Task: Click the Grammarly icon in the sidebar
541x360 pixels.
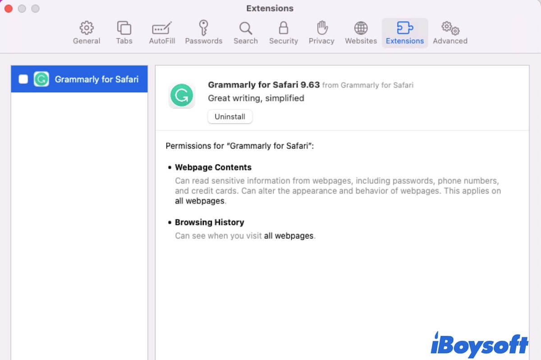Action: click(41, 80)
